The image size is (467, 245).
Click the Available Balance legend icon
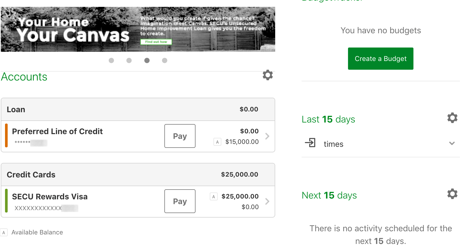4,233
